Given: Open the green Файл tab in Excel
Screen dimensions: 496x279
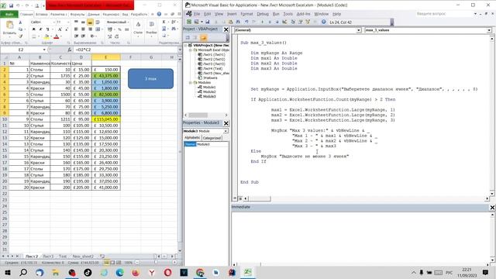Looking at the screenshot, I should [9, 14].
